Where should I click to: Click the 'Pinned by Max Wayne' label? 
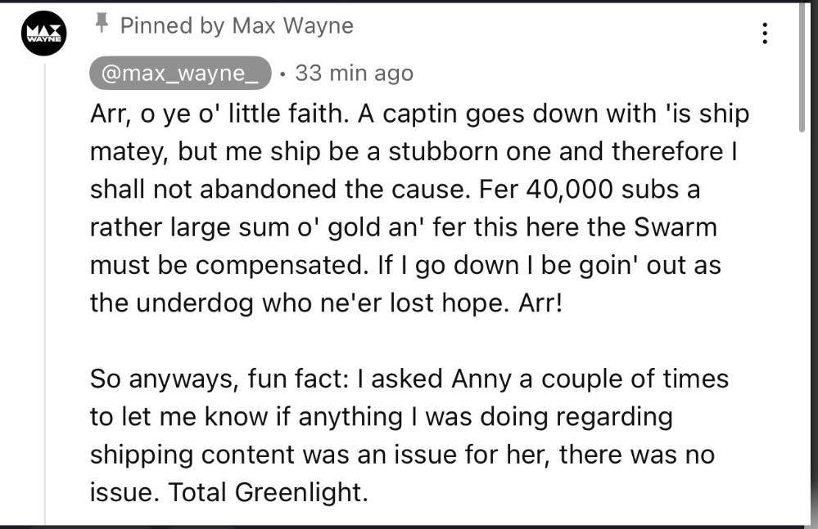pyautogui.click(x=237, y=25)
